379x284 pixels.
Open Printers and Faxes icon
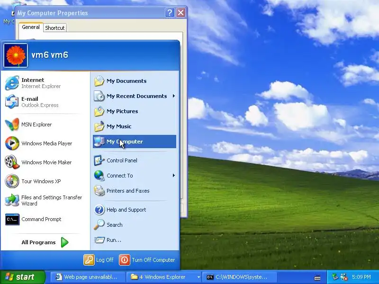tap(99, 191)
